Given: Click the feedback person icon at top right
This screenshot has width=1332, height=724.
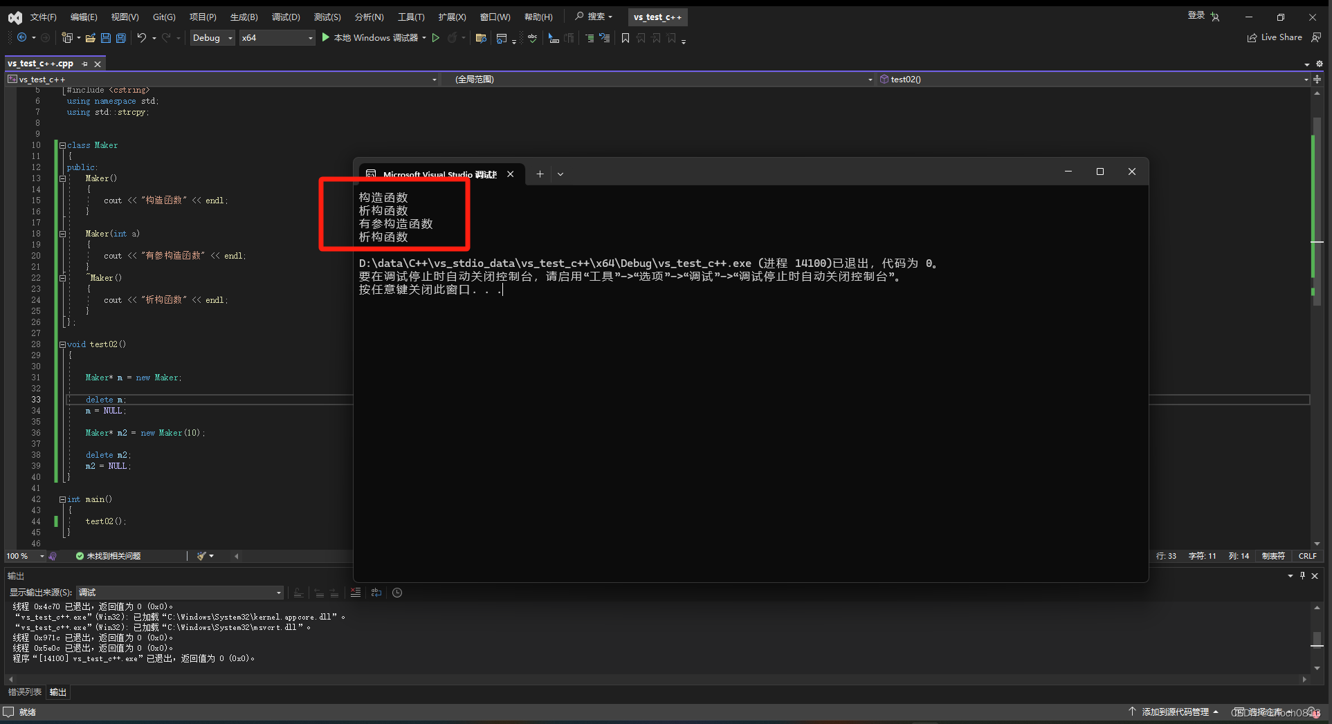Looking at the screenshot, I should pos(1316,37).
